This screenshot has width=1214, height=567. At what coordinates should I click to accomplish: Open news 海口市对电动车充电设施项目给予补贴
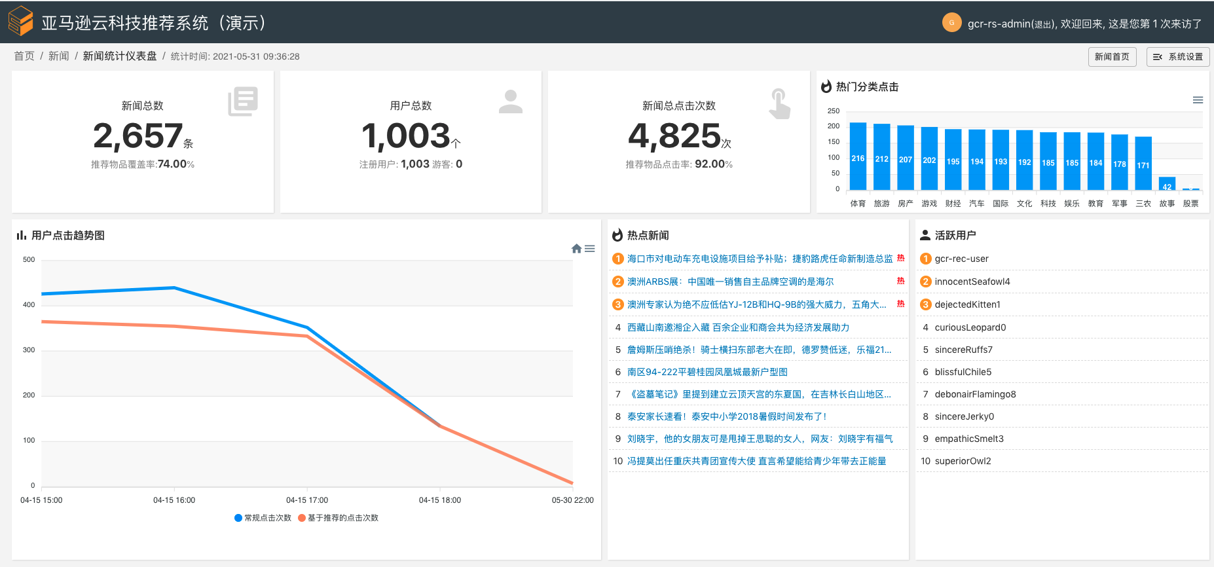(760, 259)
